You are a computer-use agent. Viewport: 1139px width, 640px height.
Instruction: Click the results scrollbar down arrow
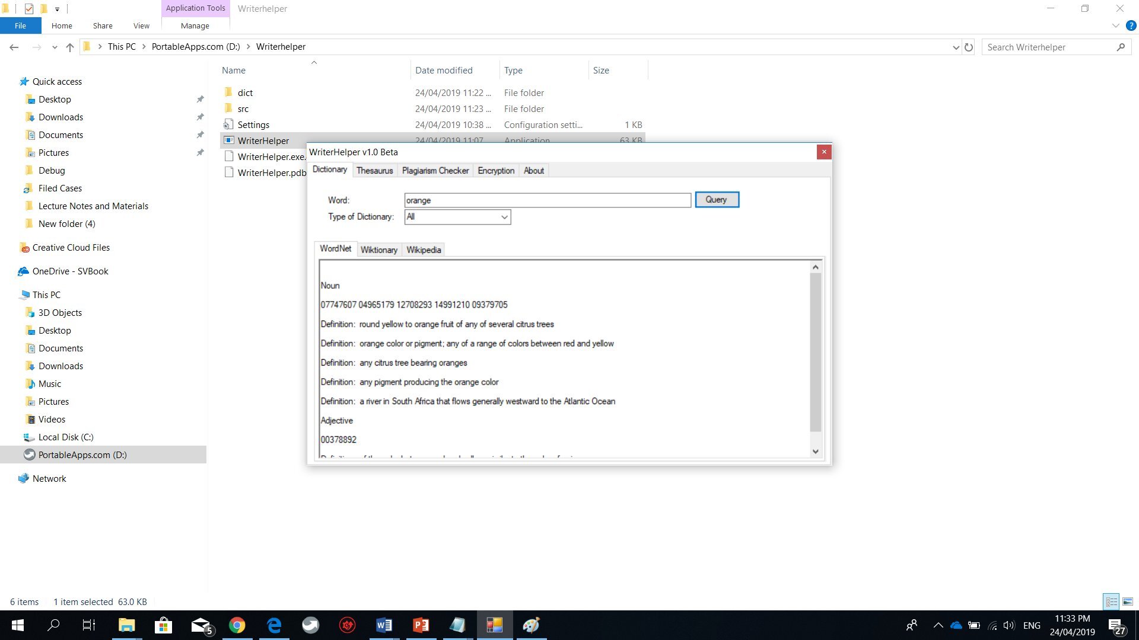pos(816,452)
